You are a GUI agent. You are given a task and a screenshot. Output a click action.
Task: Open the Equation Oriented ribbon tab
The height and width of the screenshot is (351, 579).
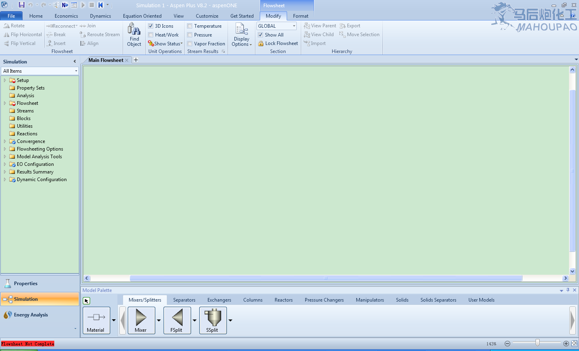coord(142,16)
